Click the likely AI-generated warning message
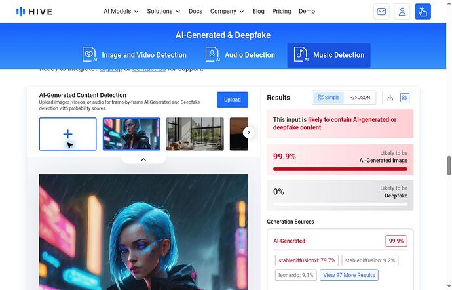This screenshot has height=290, width=452. pos(340,123)
